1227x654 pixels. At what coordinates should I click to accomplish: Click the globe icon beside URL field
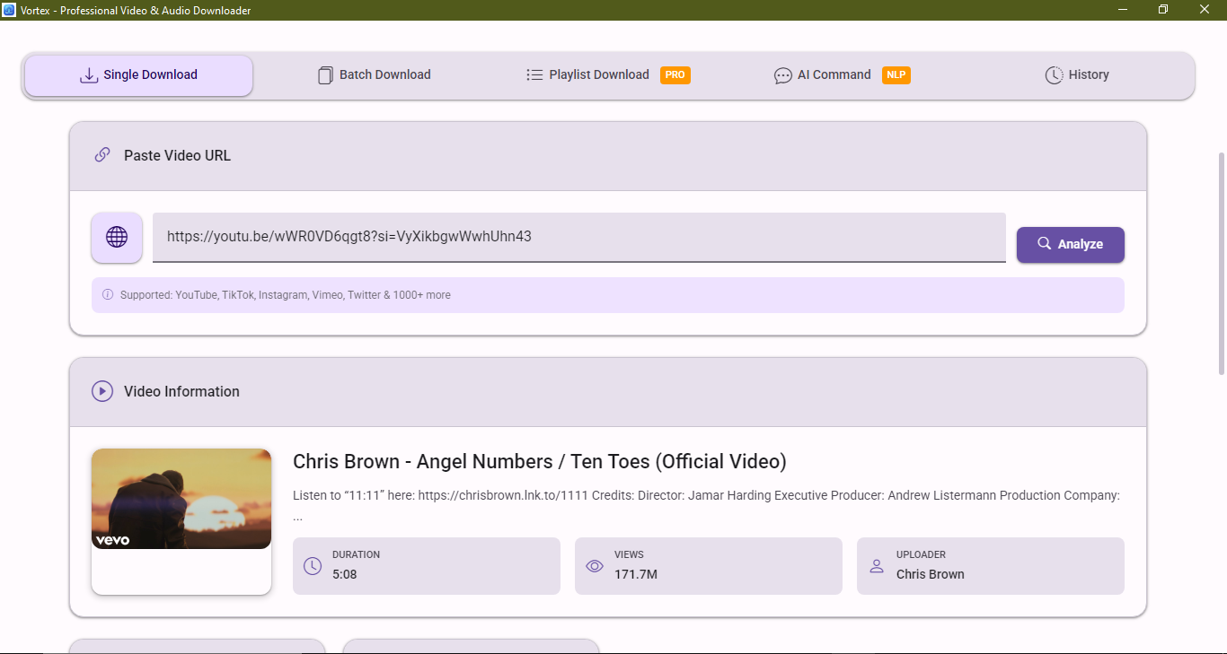click(117, 238)
